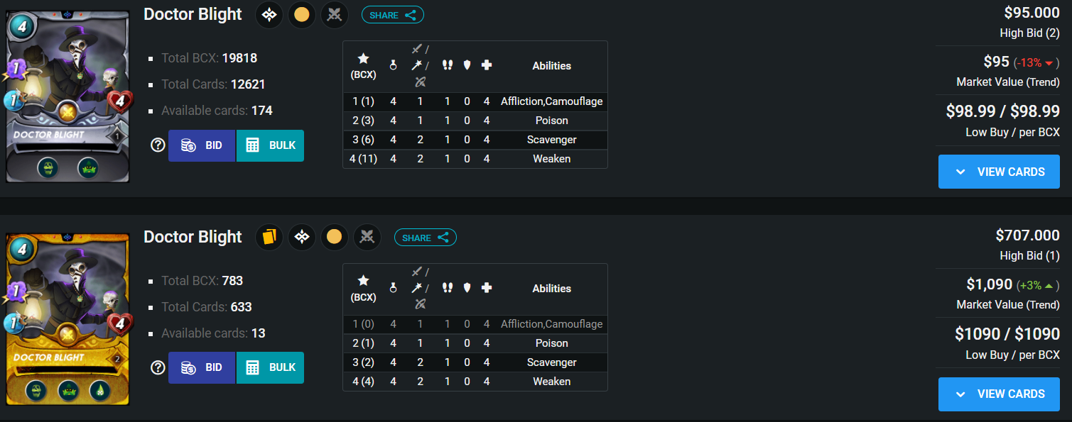Click the neutral splinter icon beside first Doctor Blight
Screen dimensions: 1072x422
pyautogui.click(x=269, y=14)
